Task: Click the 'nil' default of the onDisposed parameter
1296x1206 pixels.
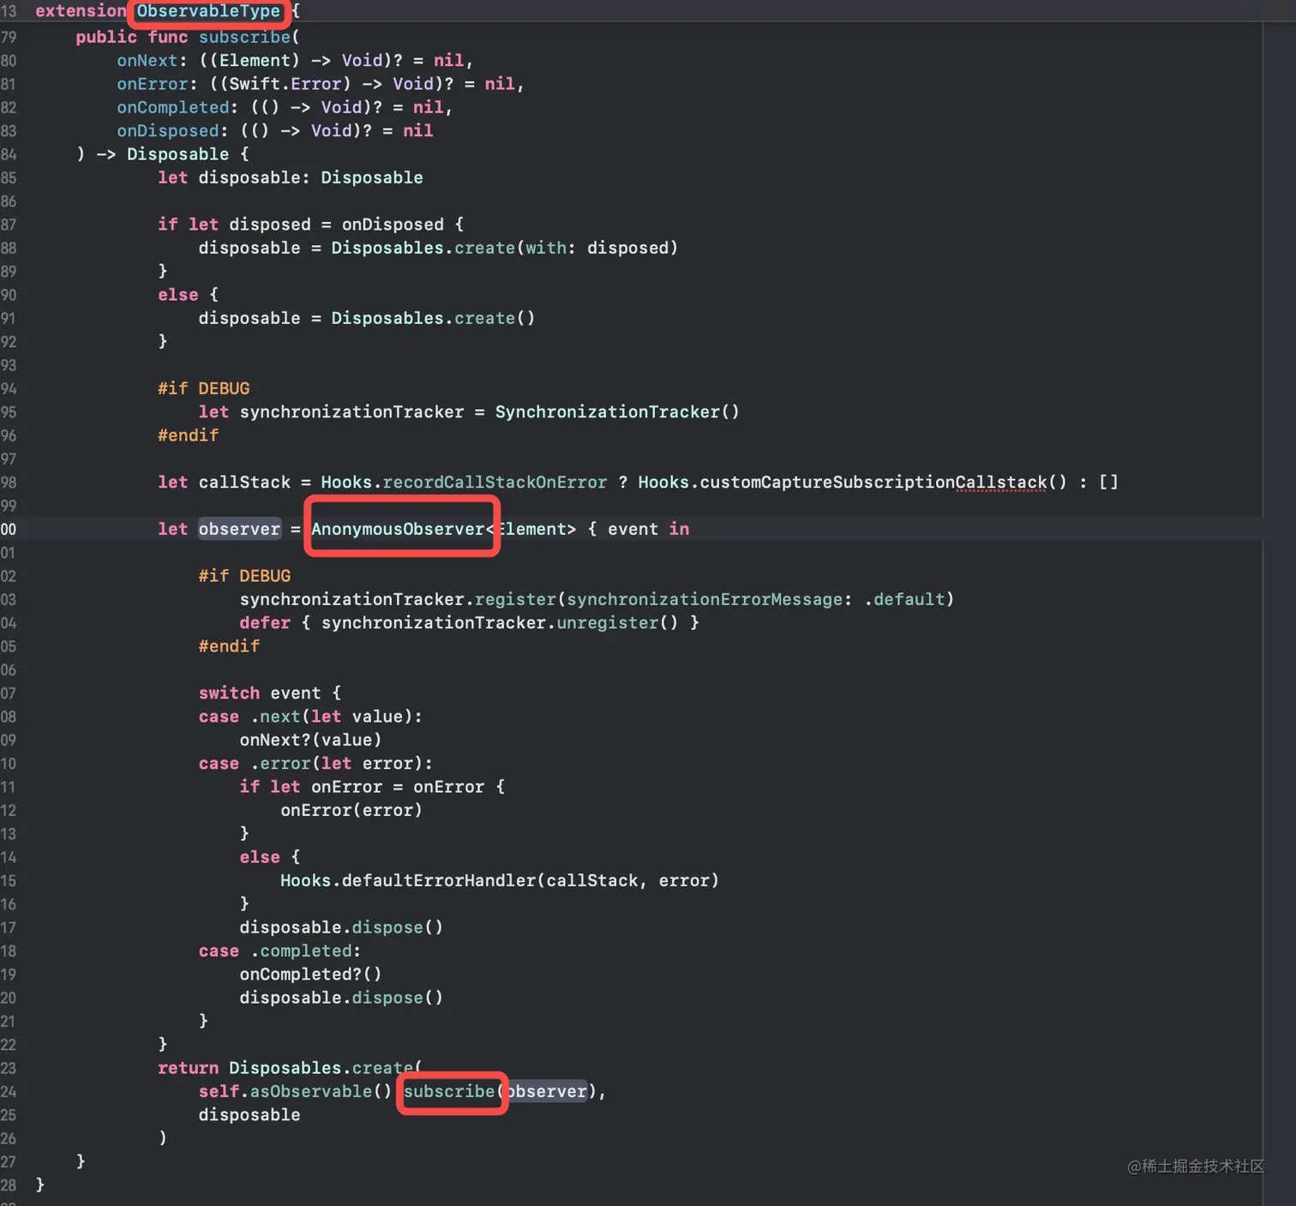Action: (x=418, y=130)
